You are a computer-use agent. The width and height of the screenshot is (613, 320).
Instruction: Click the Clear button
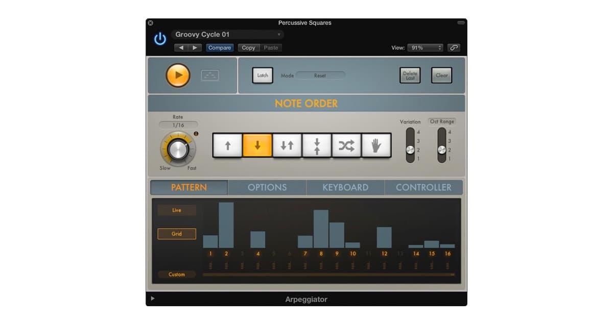[441, 76]
